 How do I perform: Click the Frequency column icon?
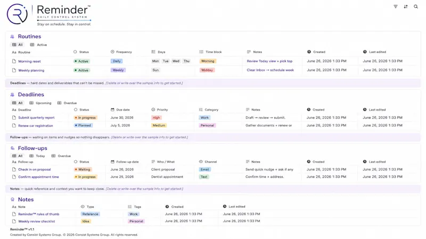[x=112, y=52]
